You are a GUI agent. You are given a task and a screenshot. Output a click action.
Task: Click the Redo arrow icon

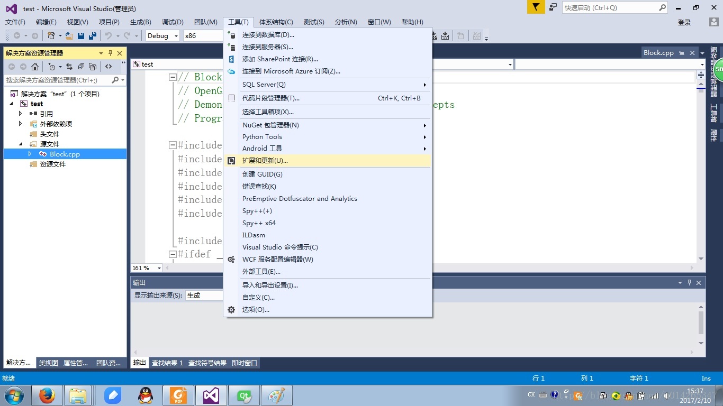(127, 36)
